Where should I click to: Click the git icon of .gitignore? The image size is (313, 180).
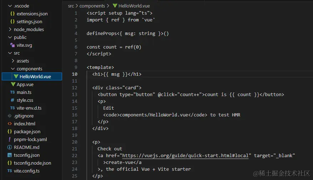(9, 116)
